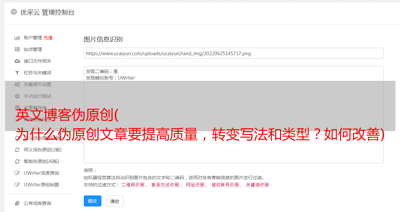Viewport: 400px width, 212px height.
Task: Open 智能伪原创[AI版] menu entry
Action: (41, 161)
